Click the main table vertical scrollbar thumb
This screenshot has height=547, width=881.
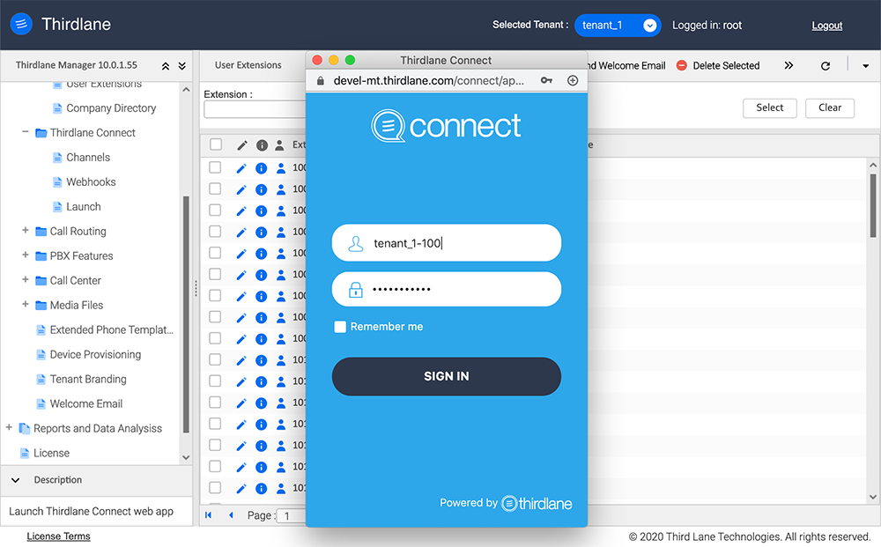(872, 205)
